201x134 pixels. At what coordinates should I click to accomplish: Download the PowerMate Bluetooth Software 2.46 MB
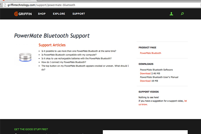click(x=145, y=73)
